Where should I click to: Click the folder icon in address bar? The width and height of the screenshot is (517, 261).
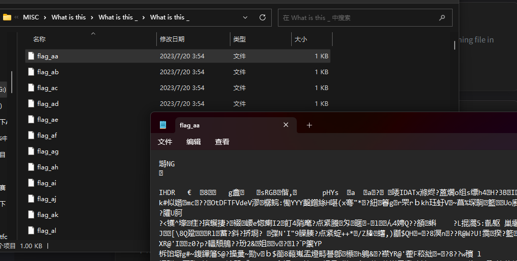tap(7, 17)
